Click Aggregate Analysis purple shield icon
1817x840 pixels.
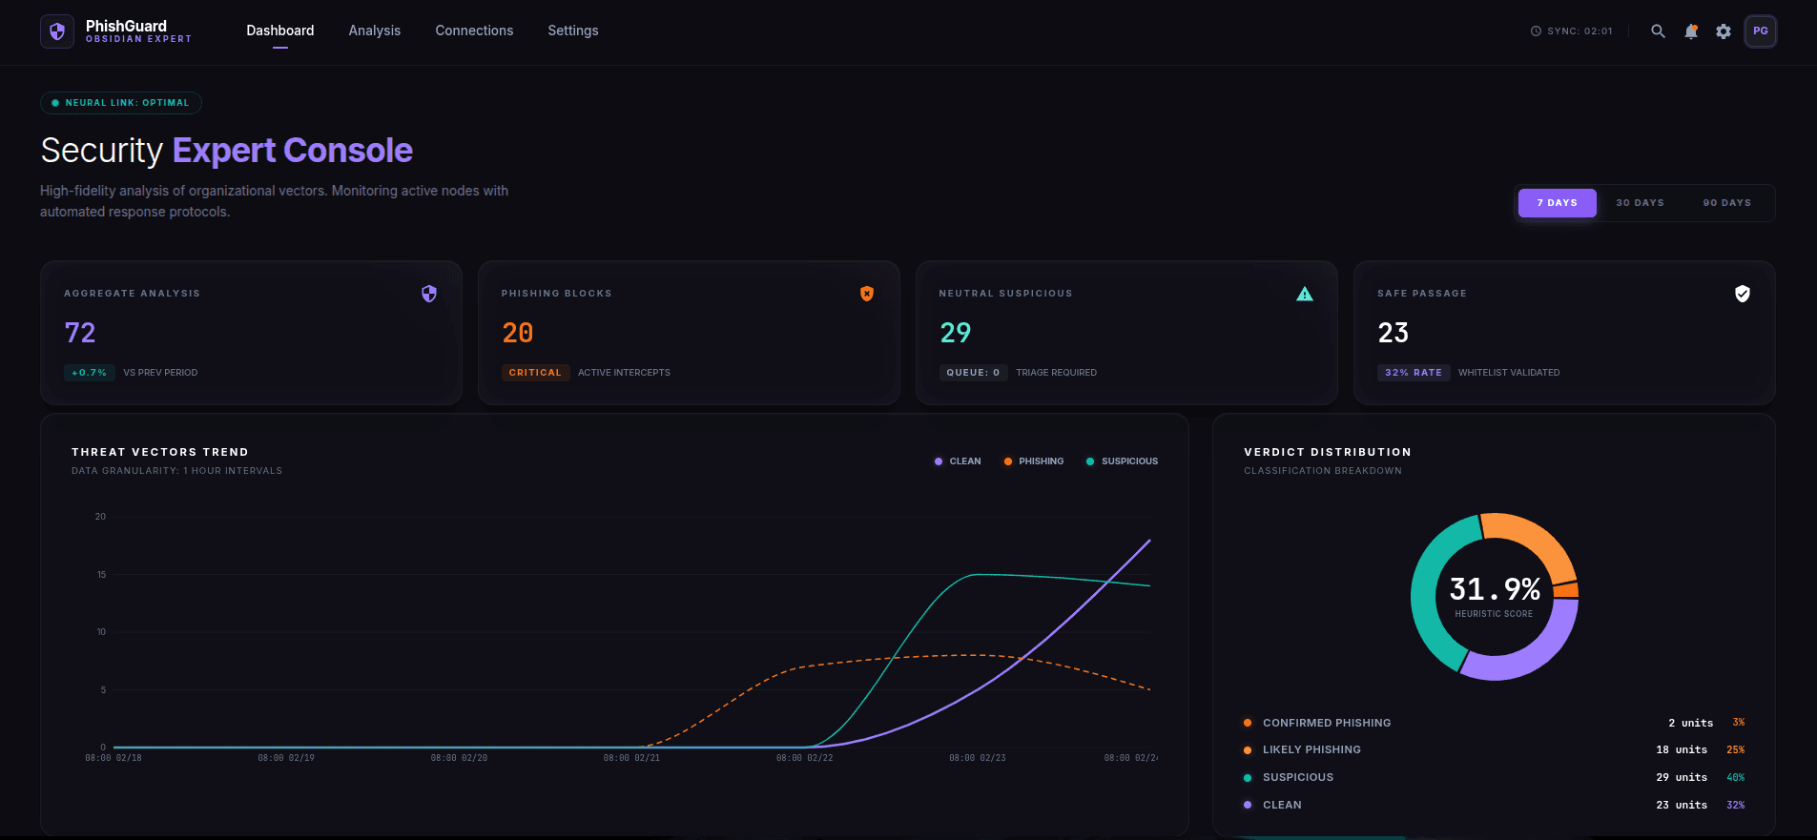429,294
